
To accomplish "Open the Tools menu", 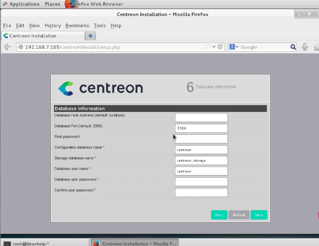I will point(99,25).
